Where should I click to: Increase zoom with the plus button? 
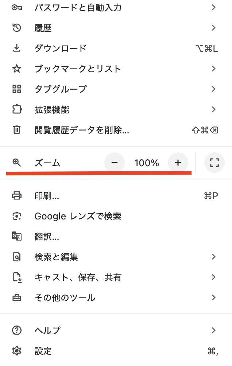[178, 163]
